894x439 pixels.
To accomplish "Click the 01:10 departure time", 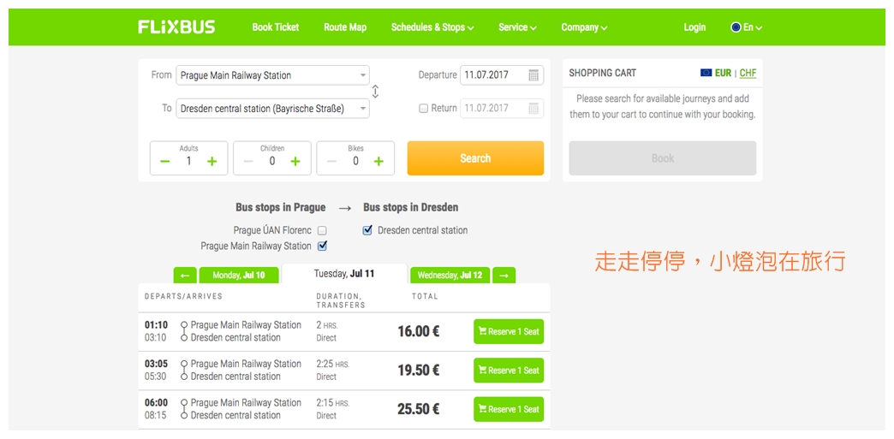I will click(x=156, y=325).
